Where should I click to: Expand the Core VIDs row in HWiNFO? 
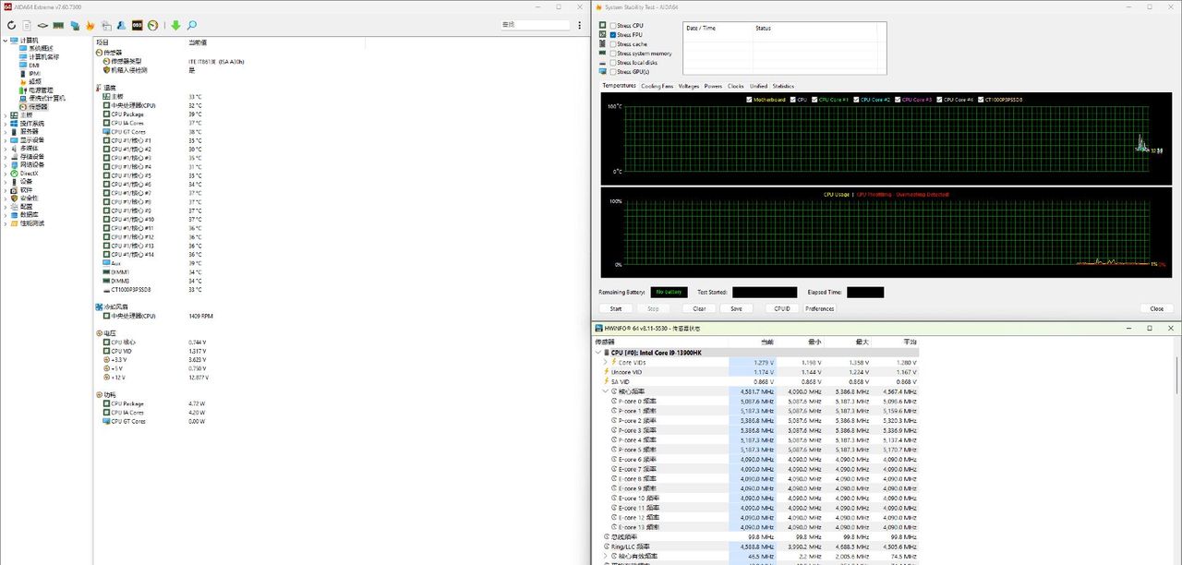click(605, 363)
